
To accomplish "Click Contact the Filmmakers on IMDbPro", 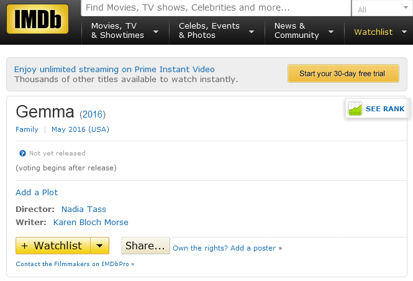I will (75, 264).
